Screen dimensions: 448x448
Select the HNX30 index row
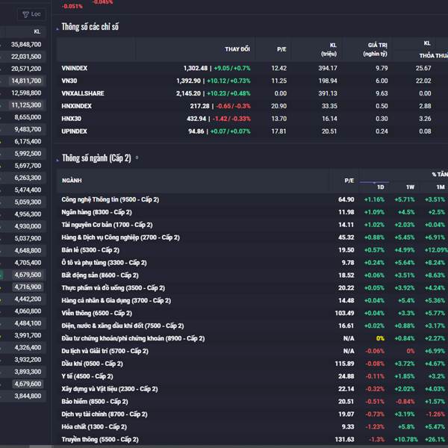(252, 118)
